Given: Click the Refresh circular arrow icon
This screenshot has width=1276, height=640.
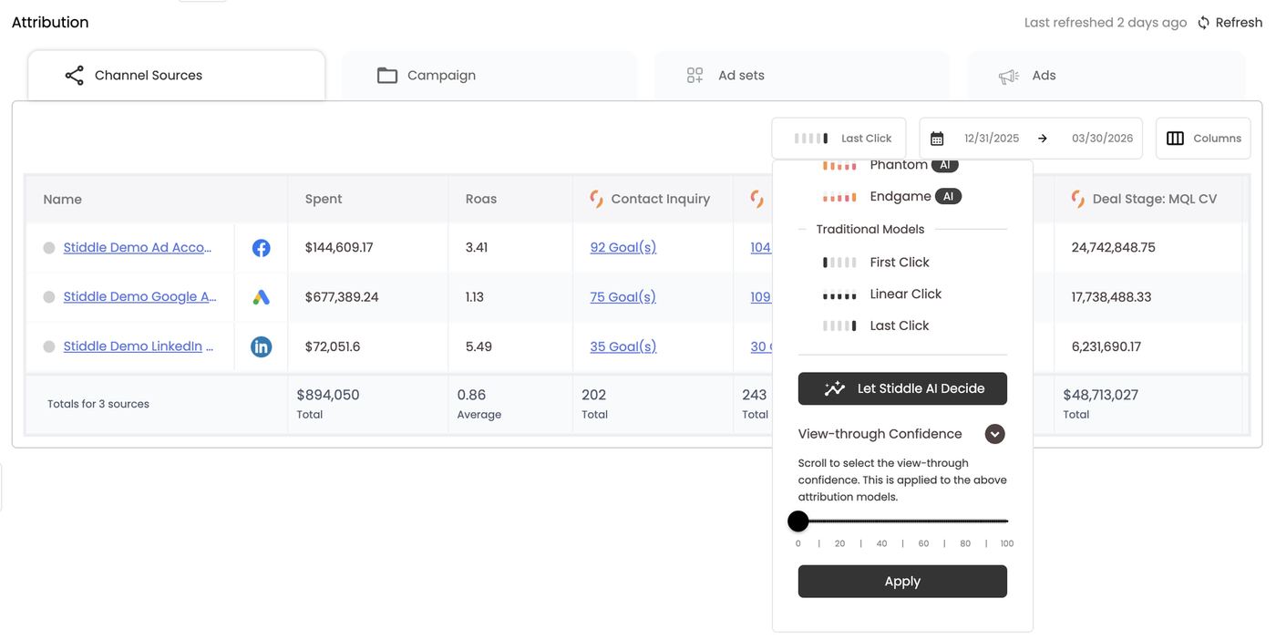Looking at the screenshot, I should pos(1204,23).
